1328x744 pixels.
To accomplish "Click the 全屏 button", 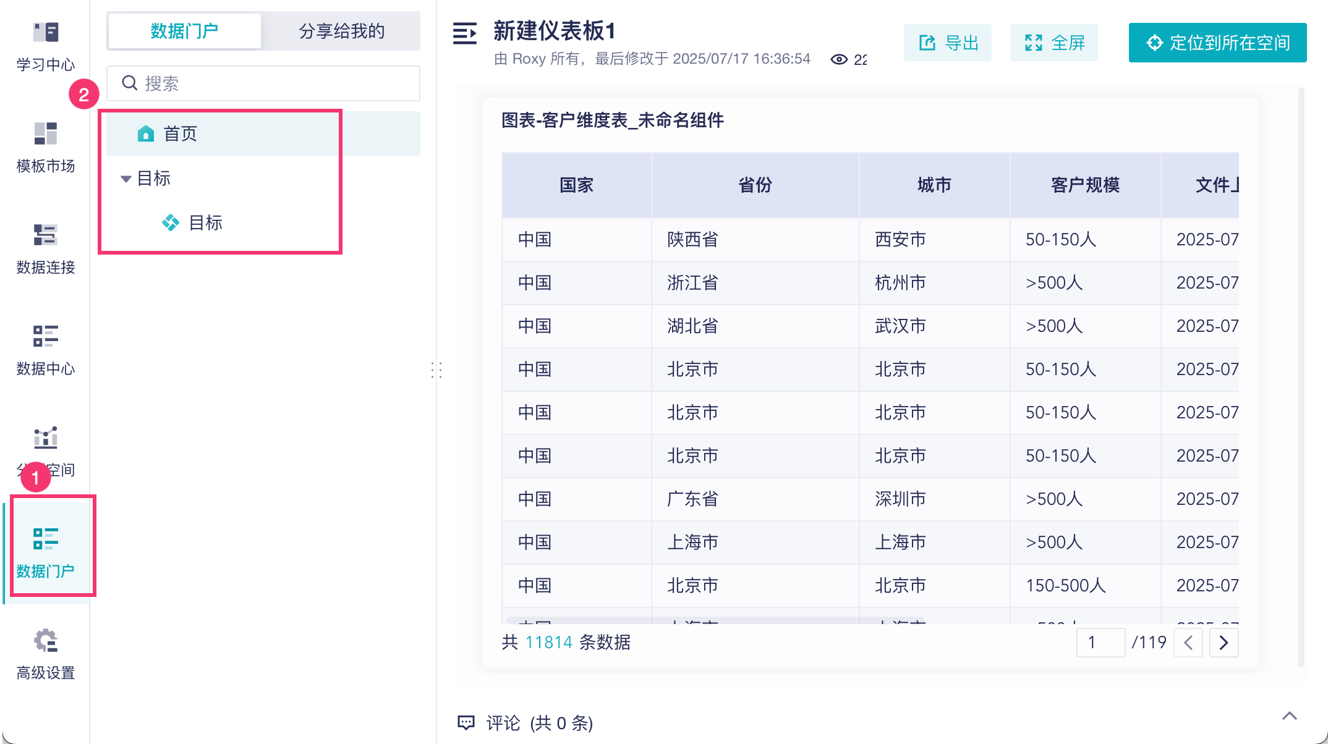I will [x=1054, y=43].
